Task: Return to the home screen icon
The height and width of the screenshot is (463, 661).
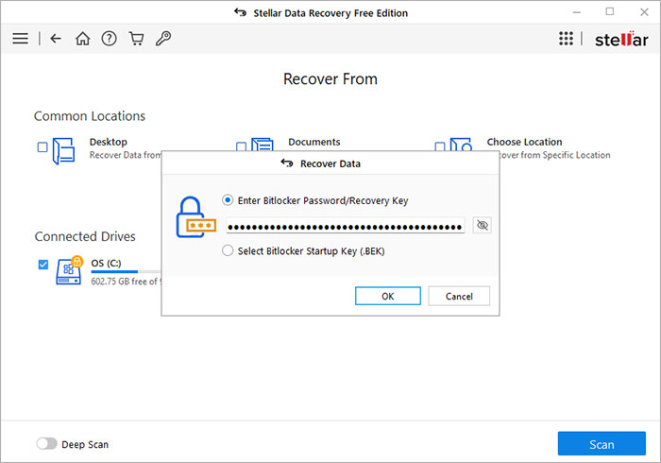Action: (x=83, y=39)
